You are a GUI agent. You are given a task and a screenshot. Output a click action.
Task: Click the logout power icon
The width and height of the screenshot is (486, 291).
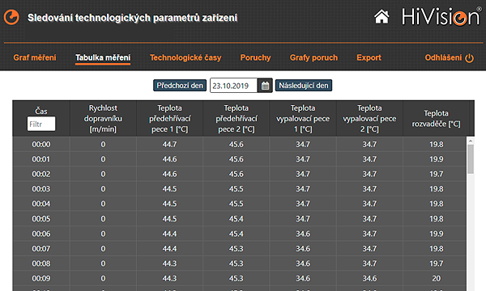[469, 58]
